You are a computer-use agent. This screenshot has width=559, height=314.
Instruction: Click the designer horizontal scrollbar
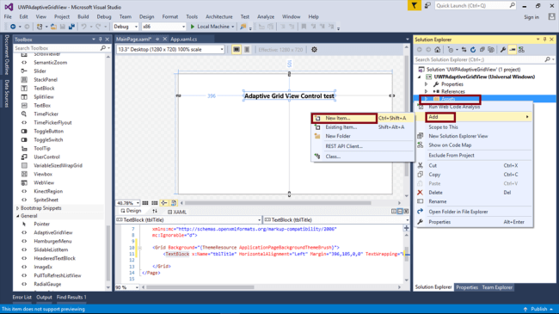click(278, 203)
